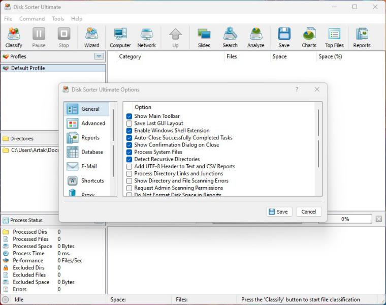Image resolution: width=386 pixels, height=305 pixels.
Task: Open the Reports toolbar icon
Action: pos(362,38)
